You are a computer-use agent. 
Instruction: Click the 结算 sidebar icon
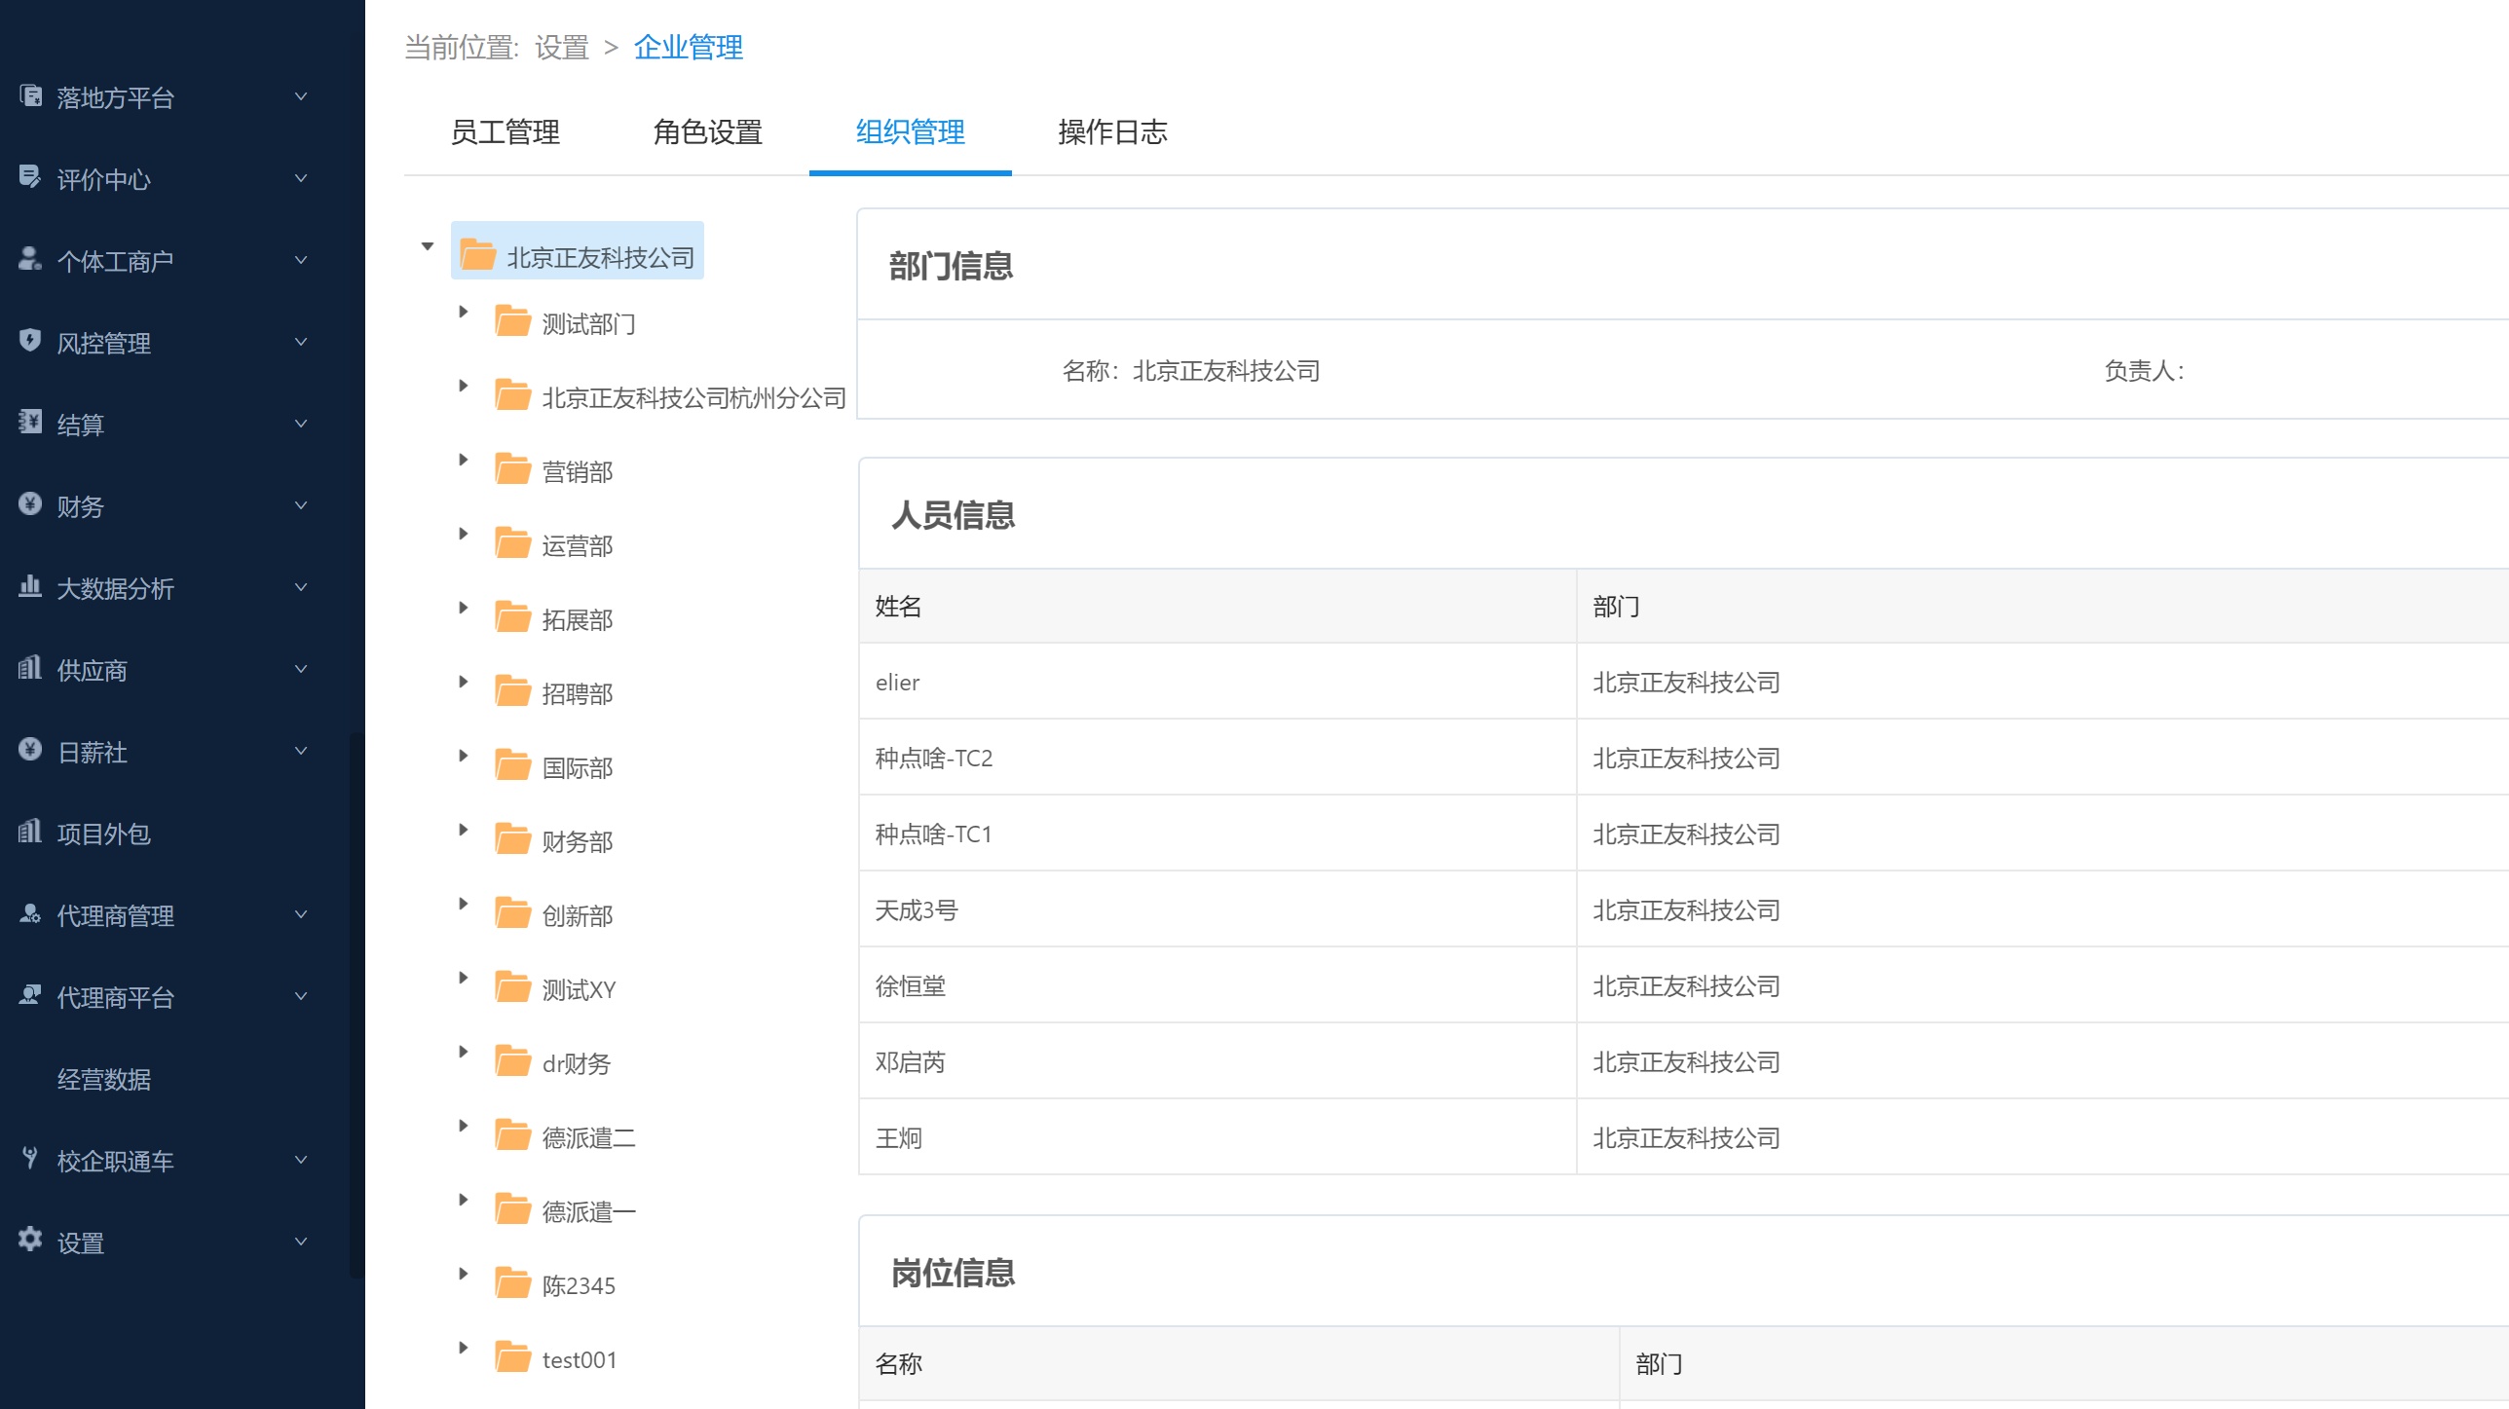tap(30, 423)
